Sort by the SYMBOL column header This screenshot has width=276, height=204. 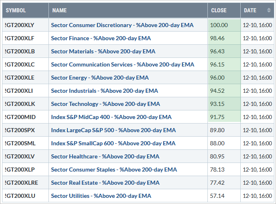click(x=25, y=10)
